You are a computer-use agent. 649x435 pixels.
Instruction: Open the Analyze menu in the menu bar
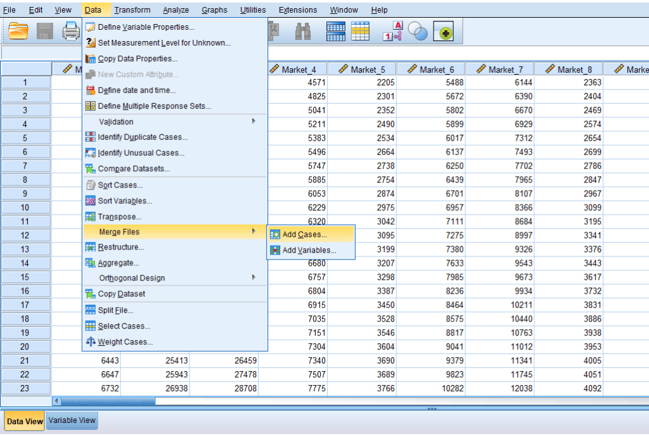click(x=176, y=9)
